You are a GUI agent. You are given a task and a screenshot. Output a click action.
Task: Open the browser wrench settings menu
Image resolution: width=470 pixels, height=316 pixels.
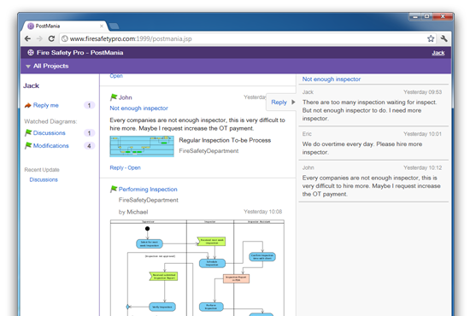coord(444,38)
